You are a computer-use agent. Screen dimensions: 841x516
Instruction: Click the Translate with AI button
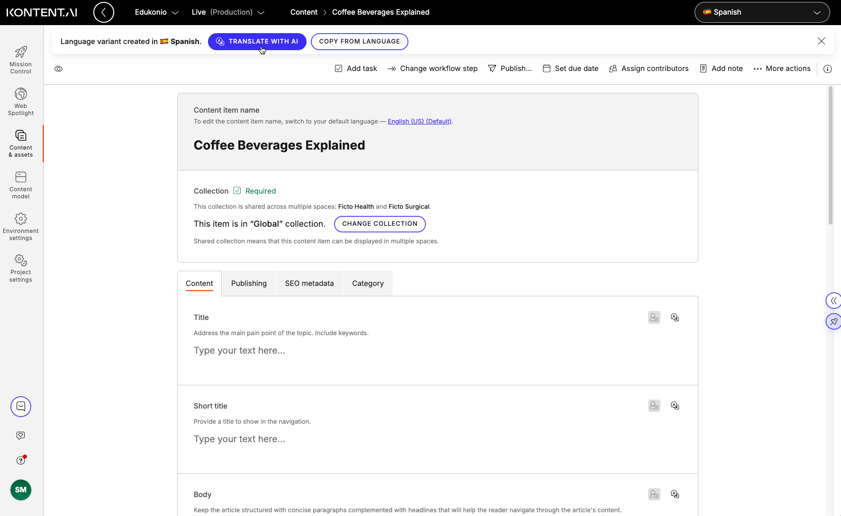[257, 41]
